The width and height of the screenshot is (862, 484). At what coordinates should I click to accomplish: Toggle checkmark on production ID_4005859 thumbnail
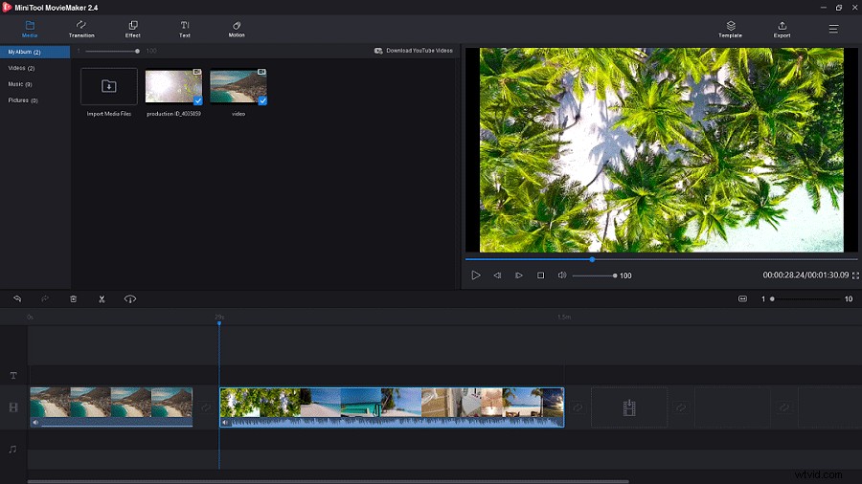pos(198,100)
